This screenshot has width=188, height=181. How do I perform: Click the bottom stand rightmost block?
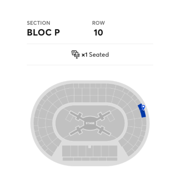[113, 151]
